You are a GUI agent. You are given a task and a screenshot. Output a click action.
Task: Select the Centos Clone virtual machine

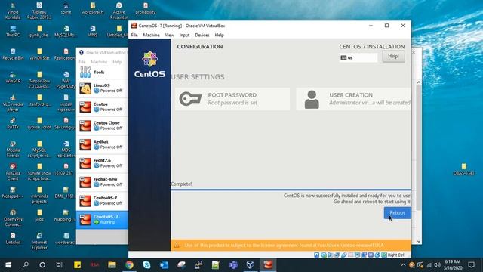pyautogui.click(x=102, y=126)
